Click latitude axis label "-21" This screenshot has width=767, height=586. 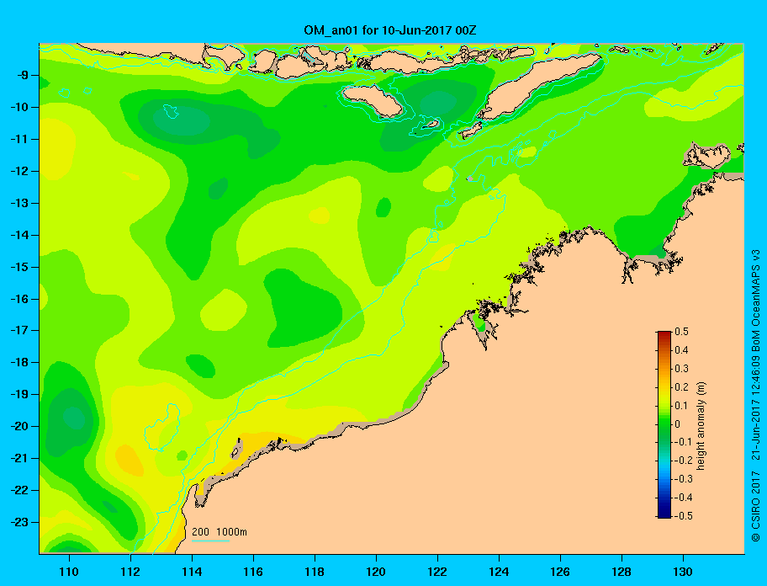19,458
